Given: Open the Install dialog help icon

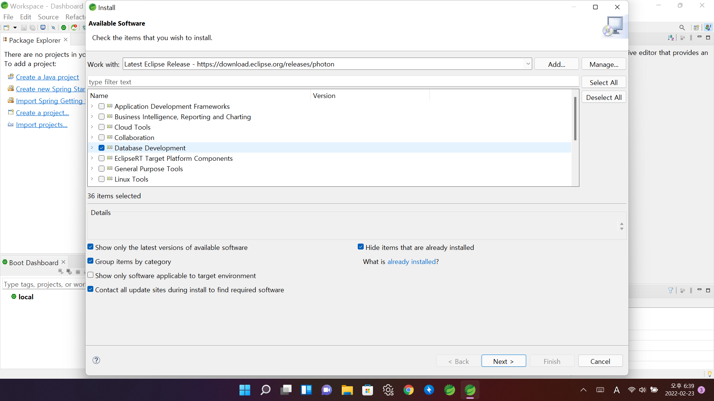Looking at the screenshot, I should click(96, 360).
